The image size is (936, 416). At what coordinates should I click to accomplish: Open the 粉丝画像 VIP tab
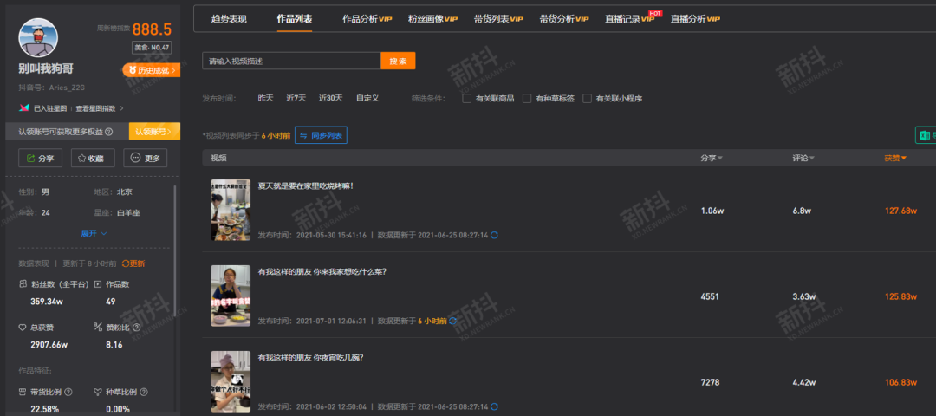pyautogui.click(x=432, y=18)
